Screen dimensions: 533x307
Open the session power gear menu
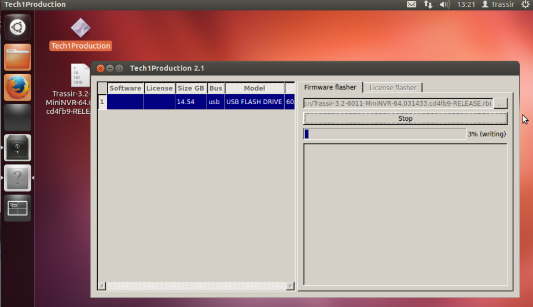pos(525,5)
